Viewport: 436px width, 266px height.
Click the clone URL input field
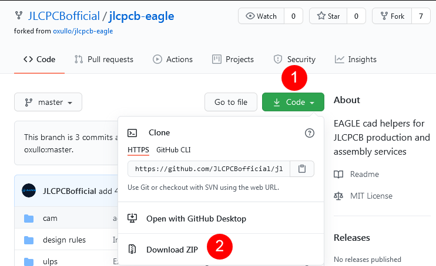point(209,169)
